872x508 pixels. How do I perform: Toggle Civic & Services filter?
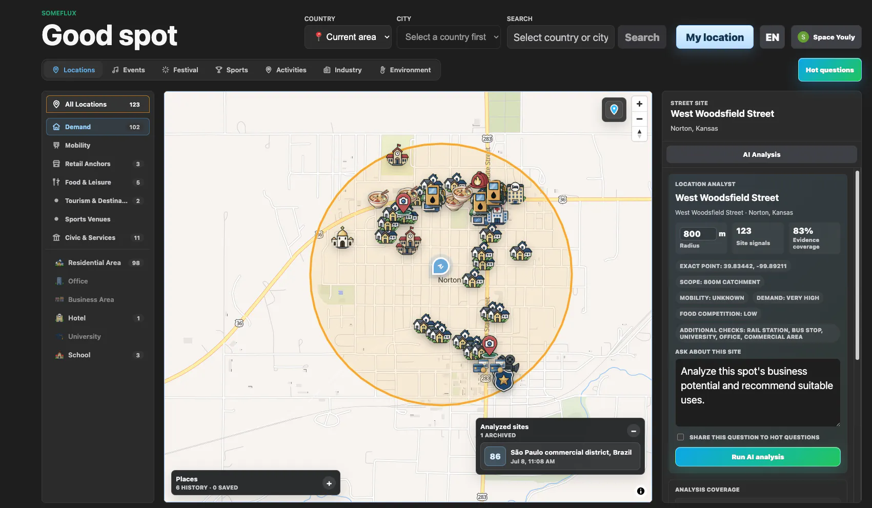[98, 237]
